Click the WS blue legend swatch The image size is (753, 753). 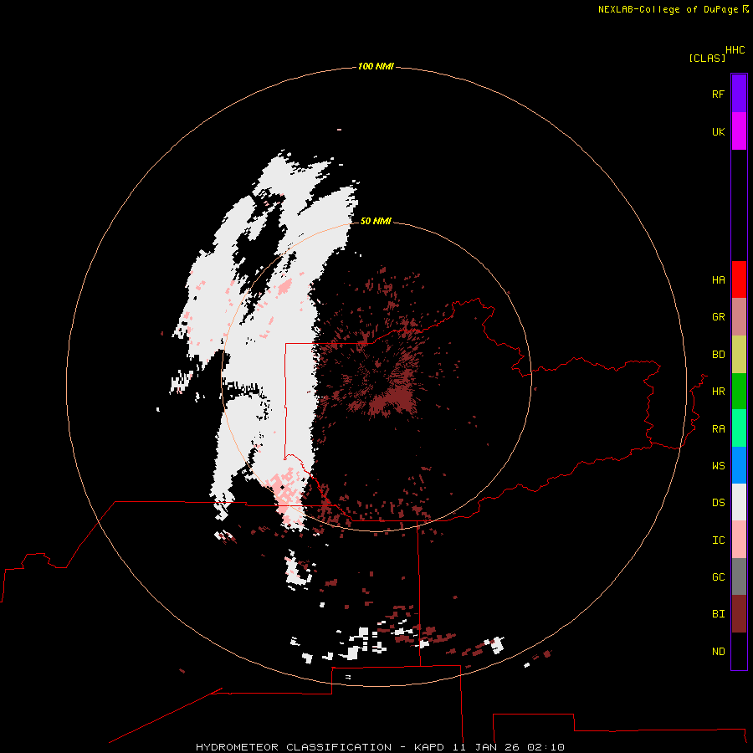(x=739, y=465)
